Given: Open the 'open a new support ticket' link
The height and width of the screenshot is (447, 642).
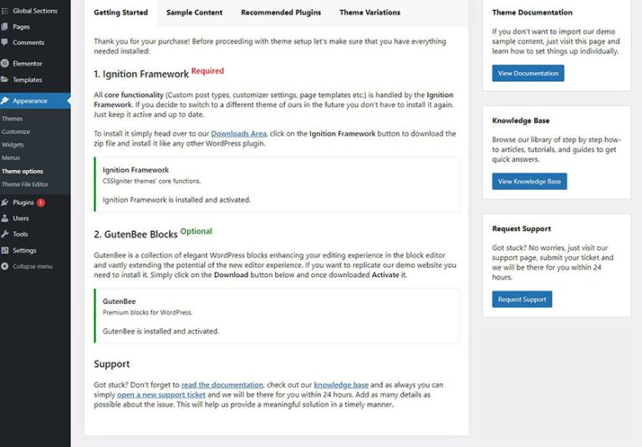Looking at the screenshot, I should coord(161,394).
